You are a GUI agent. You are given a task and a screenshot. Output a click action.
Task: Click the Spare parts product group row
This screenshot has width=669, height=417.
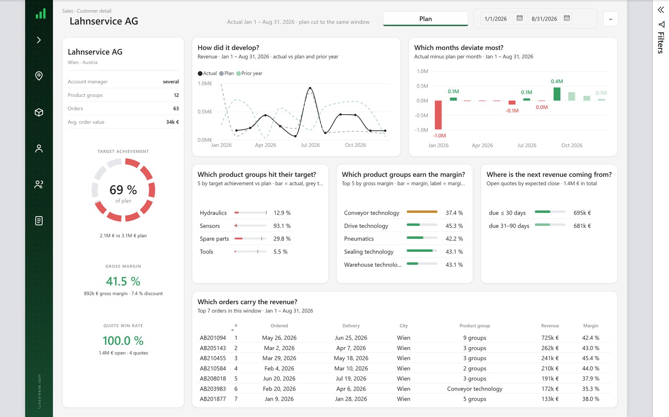pos(245,239)
